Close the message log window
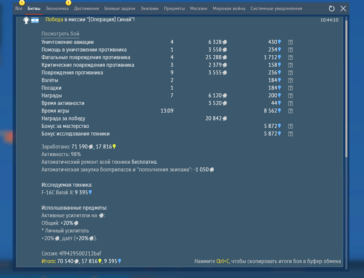This screenshot has width=364, height=278. 343,9
